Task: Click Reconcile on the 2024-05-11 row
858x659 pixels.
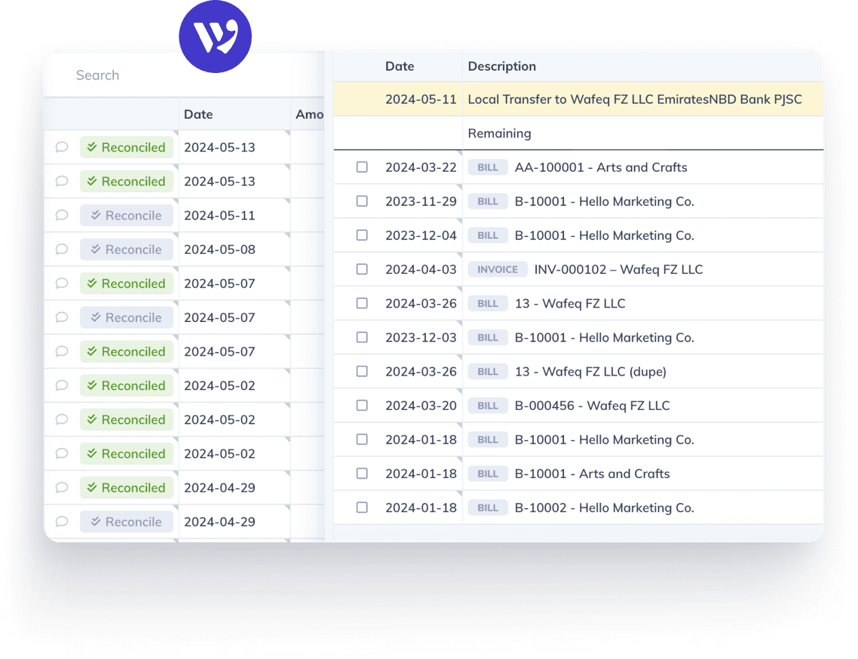Action: (127, 215)
